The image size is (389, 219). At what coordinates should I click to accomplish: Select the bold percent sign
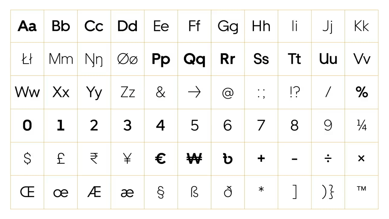pos(362,92)
